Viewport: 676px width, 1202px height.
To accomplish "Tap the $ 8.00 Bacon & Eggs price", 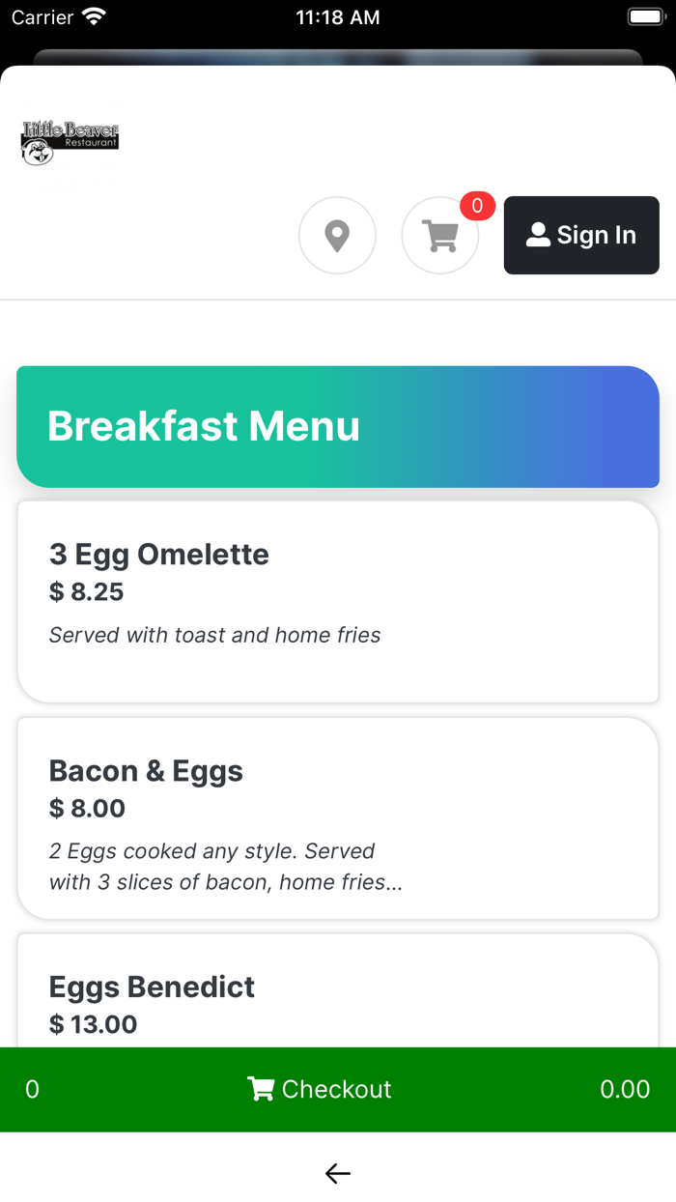I will pos(87,808).
